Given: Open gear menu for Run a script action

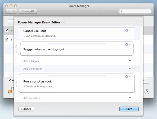Looking at the screenshot, I should [x=128, y=76].
